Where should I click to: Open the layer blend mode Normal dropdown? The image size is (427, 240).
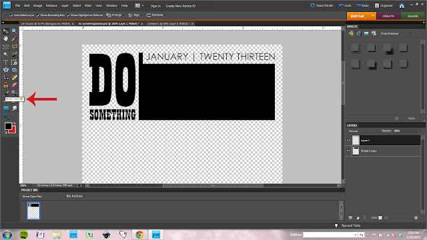364,131
